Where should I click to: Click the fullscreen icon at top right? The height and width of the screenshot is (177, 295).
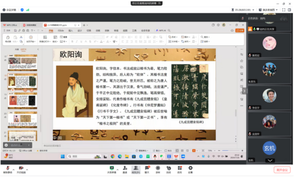[284, 10]
